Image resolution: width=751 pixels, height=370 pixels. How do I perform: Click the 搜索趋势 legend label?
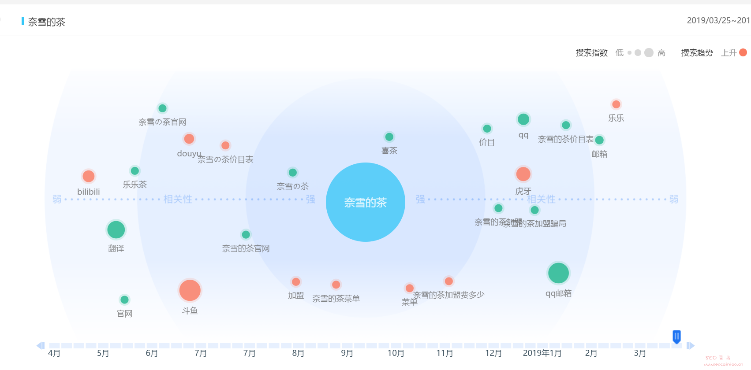[697, 53]
